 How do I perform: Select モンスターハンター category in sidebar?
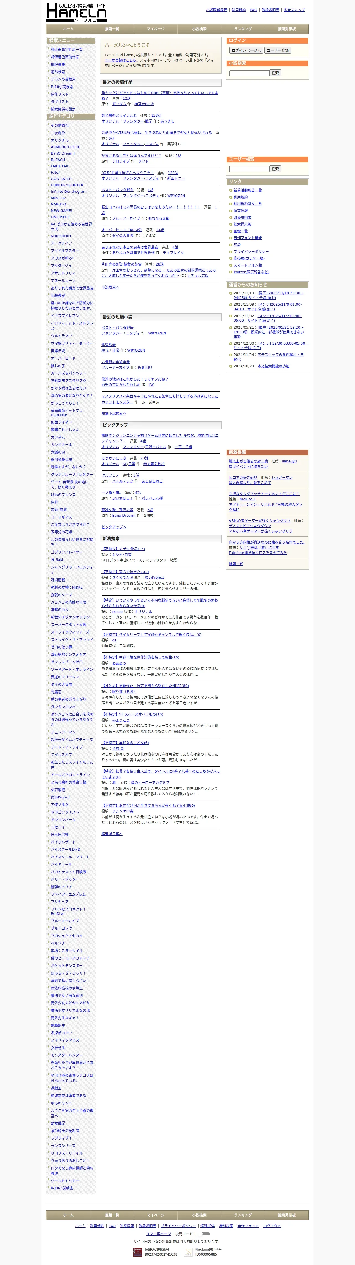(67, 1055)
